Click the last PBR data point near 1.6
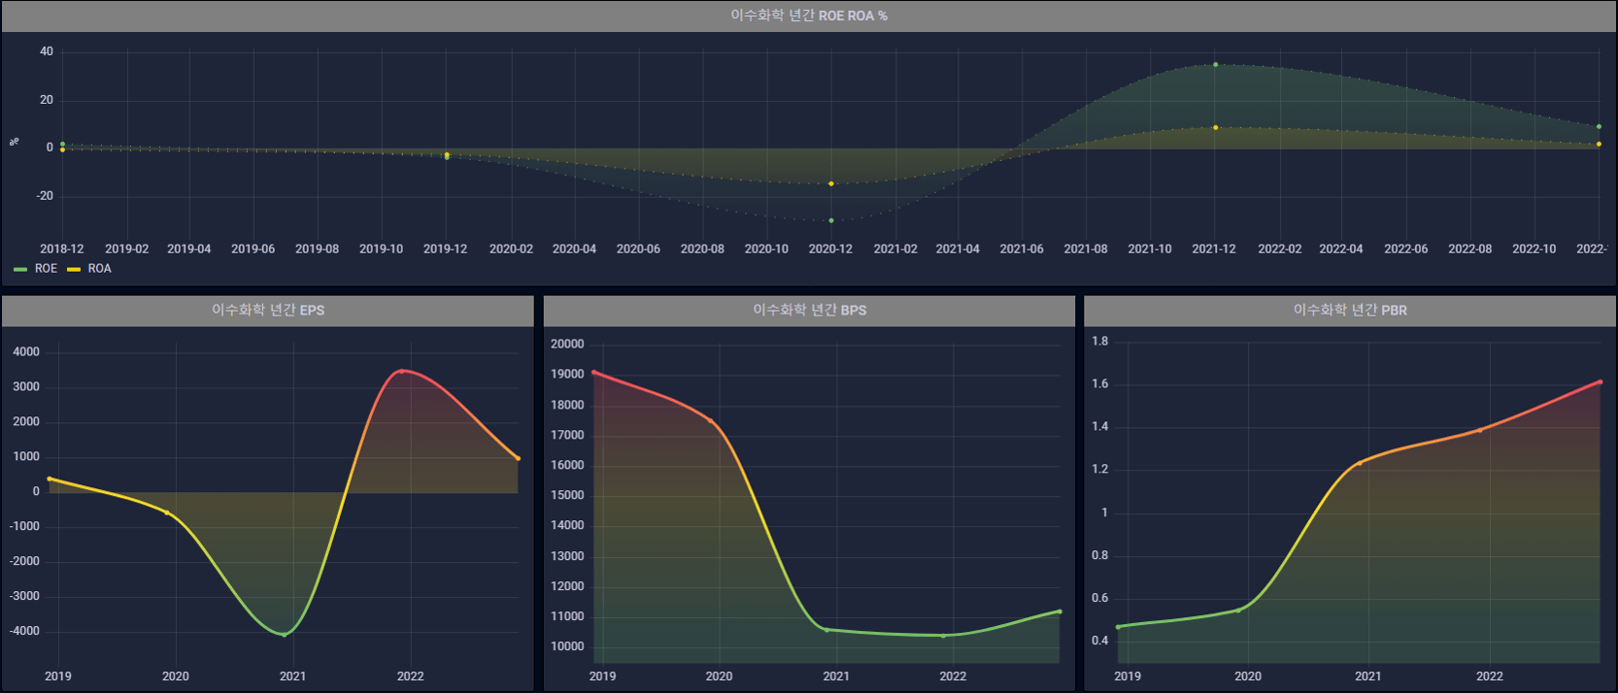 1600,382
